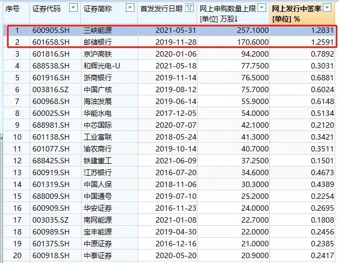Click the 铁建重工 security name cell

pyautogui.click(x=98, y=160)
